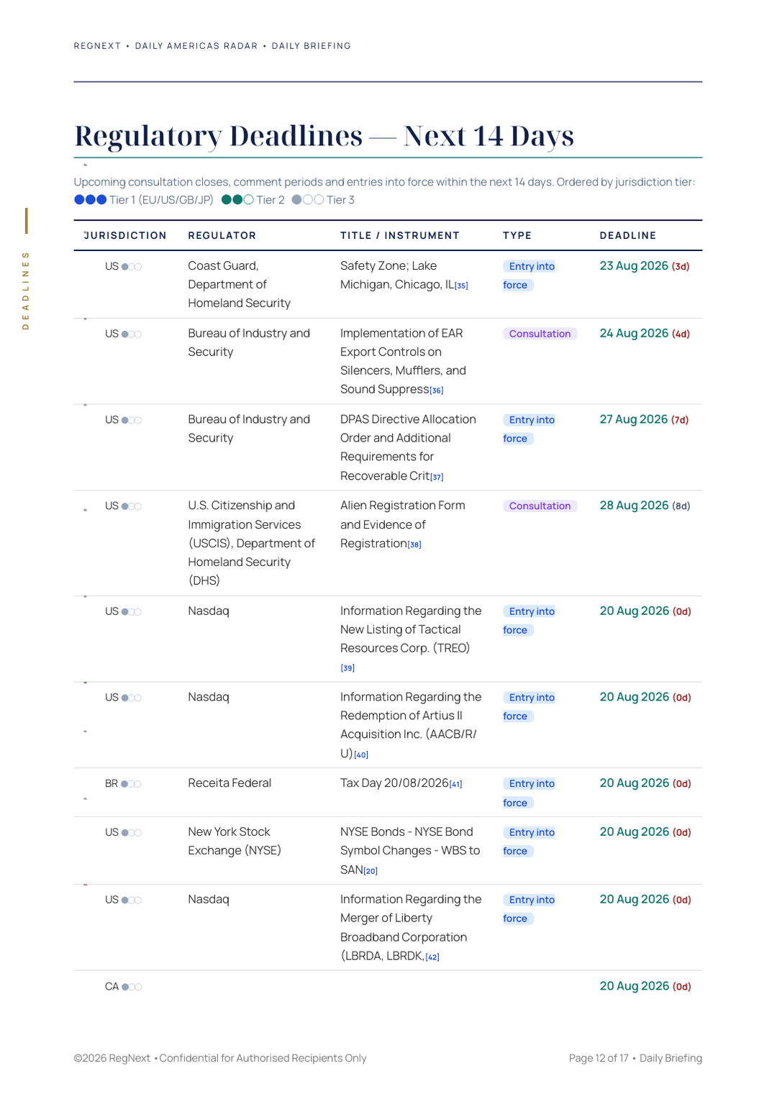This screenshot has width=777, height=1099.
Task: Click the Tier 3 grey dots legend icon
Action: click(x=308, y=200)
